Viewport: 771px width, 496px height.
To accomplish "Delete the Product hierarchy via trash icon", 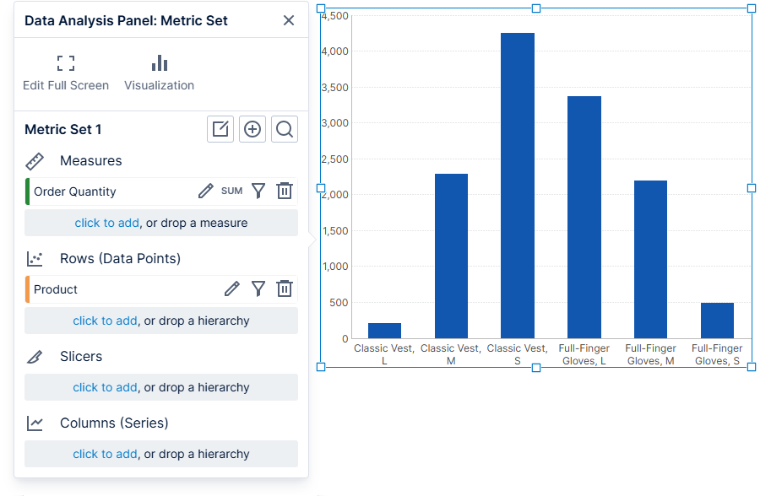I will [285, 288].
